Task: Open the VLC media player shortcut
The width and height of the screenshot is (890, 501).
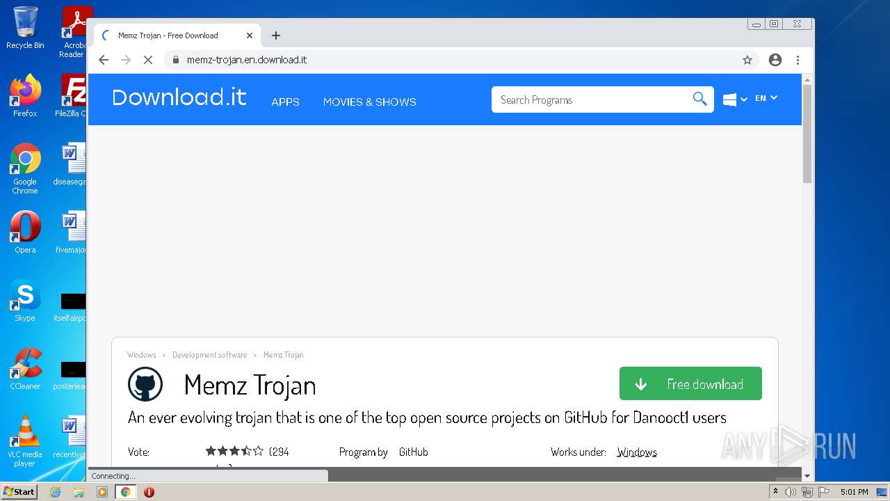Action: pyautogui.click(x=25, y=441)
